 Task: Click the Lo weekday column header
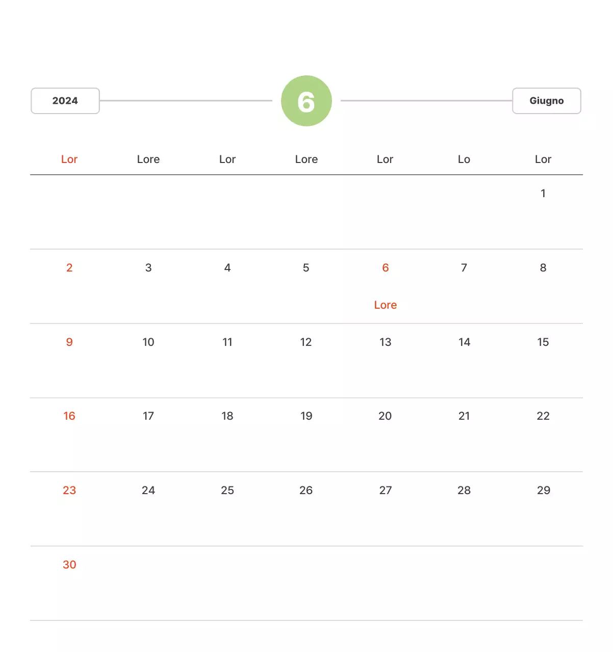click(464, 159)
